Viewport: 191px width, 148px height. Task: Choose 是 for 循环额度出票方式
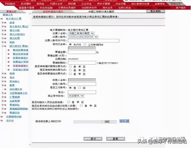(x=70, y=67)
